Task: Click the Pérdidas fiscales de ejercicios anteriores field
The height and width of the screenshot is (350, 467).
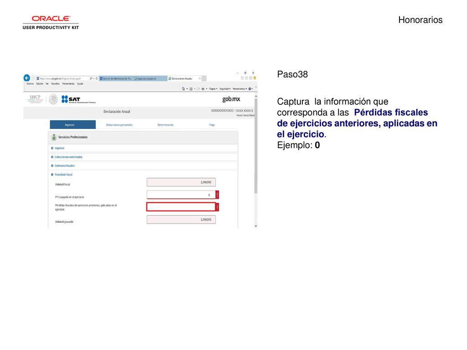Action: (x=181, y=207)
